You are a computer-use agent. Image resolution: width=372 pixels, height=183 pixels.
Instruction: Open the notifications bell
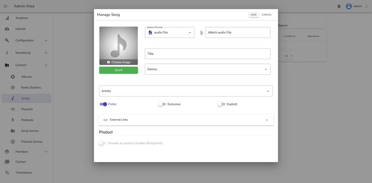tap(339, 6)
